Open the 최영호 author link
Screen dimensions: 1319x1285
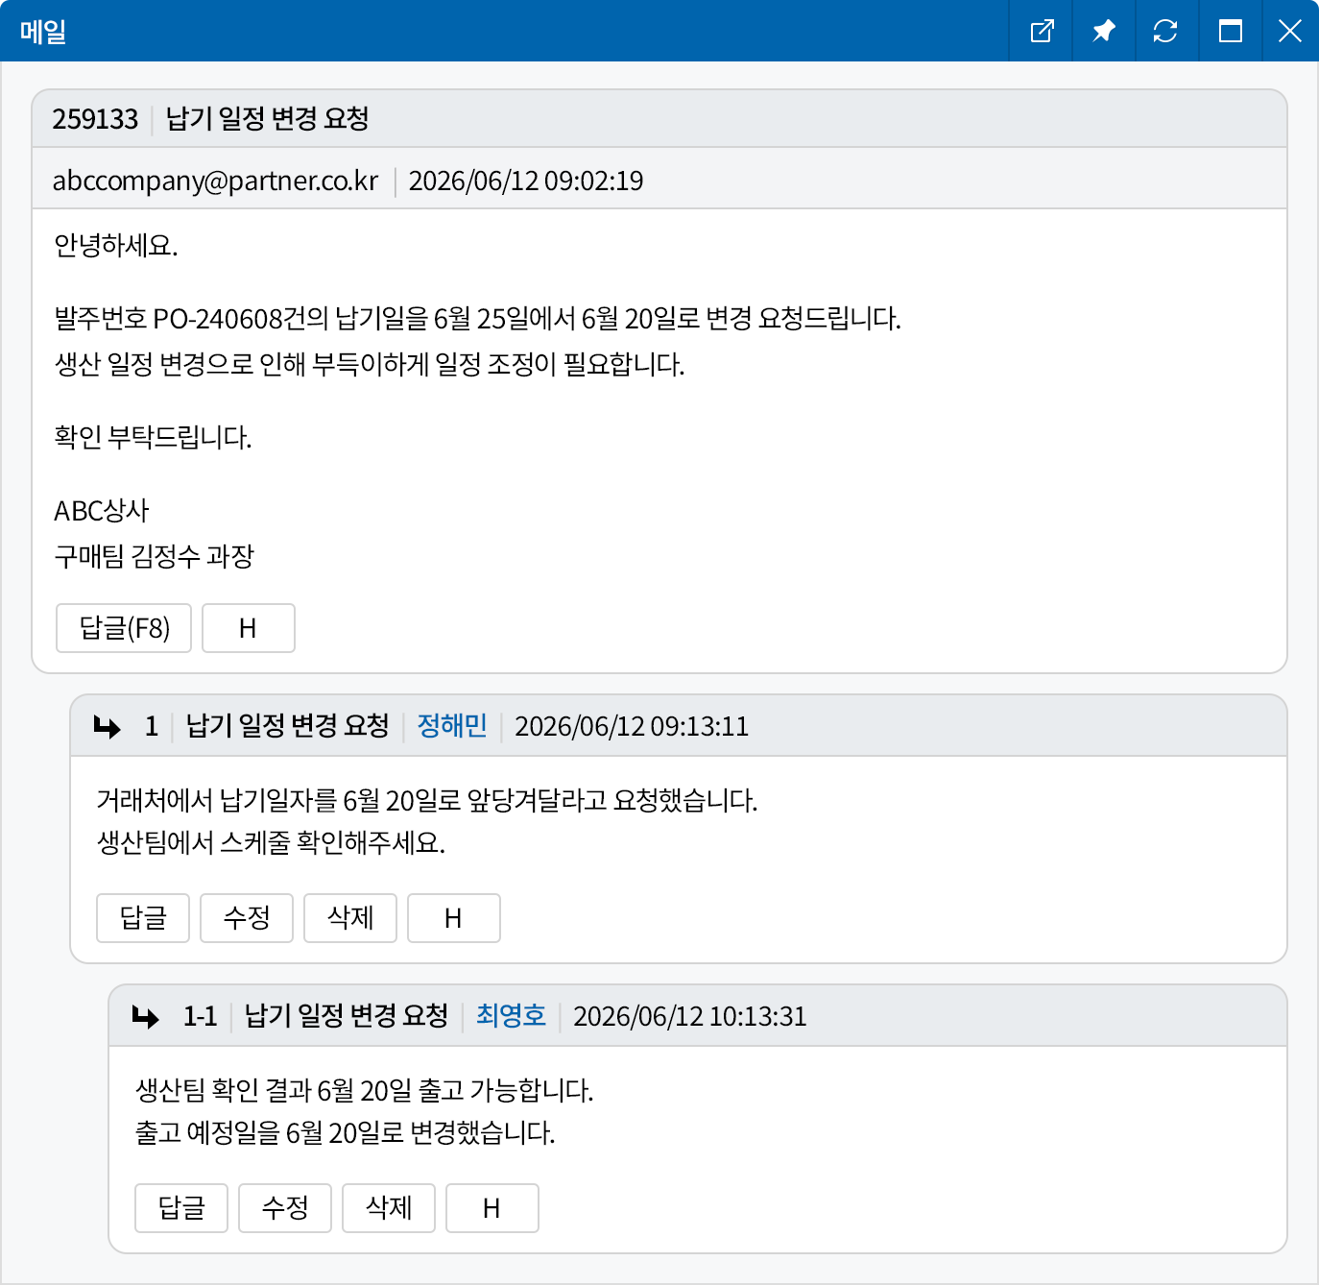click(x=511, y=1016)
